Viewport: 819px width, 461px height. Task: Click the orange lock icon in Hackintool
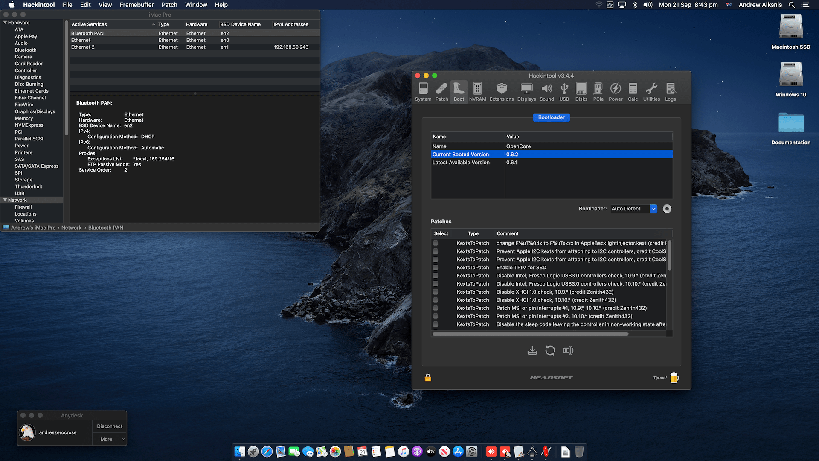[x=428, y=378]
